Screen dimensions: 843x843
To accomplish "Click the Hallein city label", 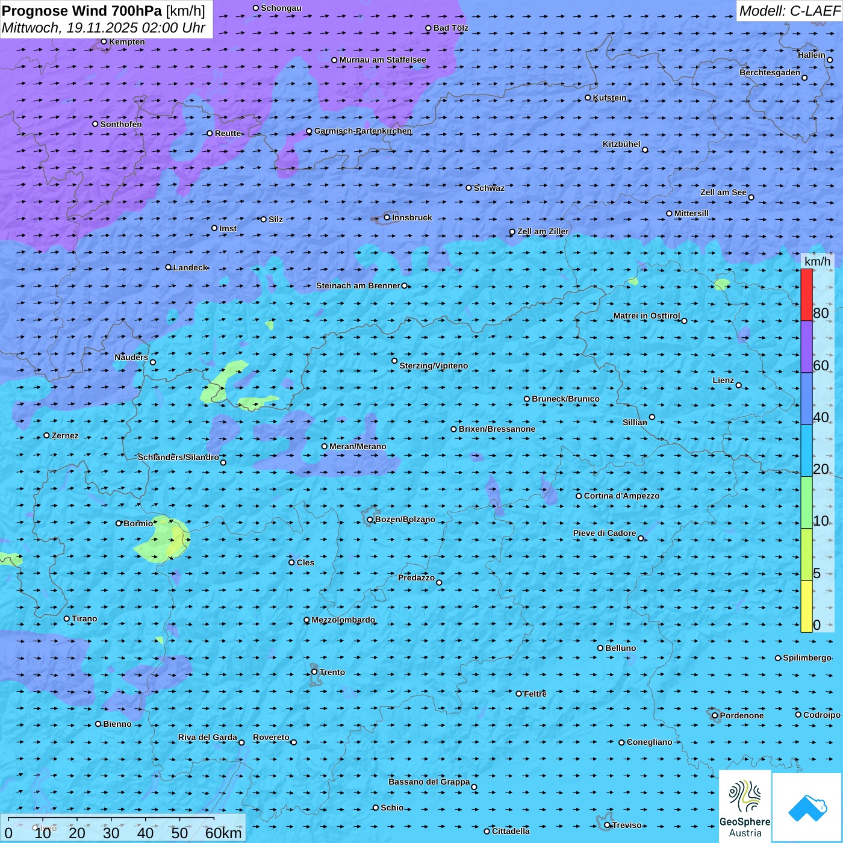I will (x=811, y=55).
